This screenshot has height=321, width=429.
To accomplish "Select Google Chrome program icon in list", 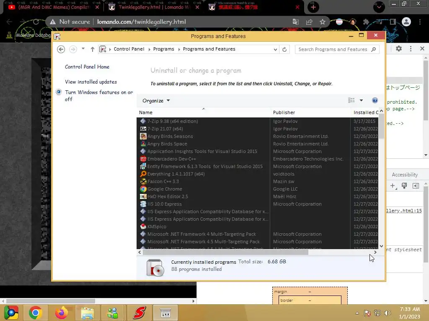I will [143, 189].
